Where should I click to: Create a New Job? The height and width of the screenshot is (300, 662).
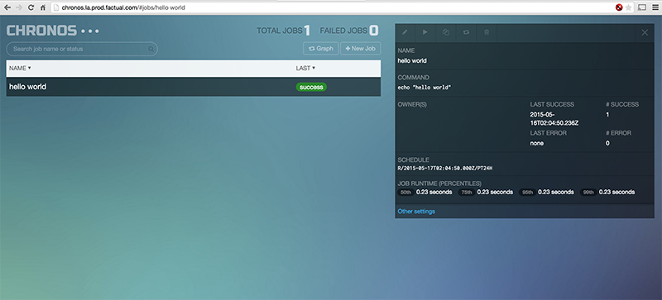coord(361,49)
